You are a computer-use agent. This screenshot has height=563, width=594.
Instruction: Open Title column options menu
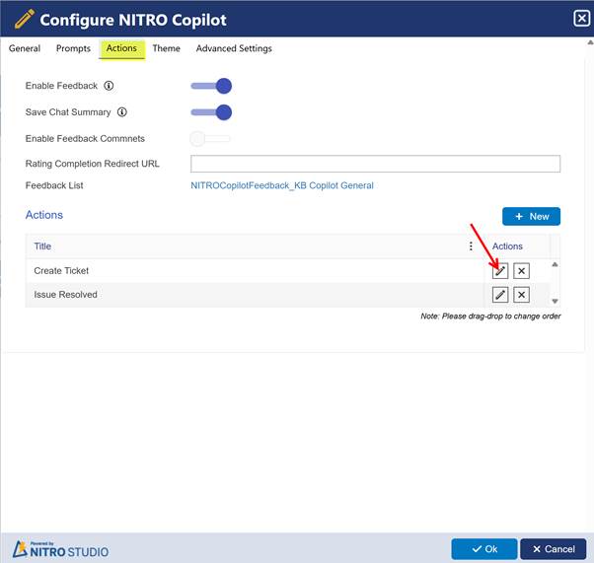(471, 246)
